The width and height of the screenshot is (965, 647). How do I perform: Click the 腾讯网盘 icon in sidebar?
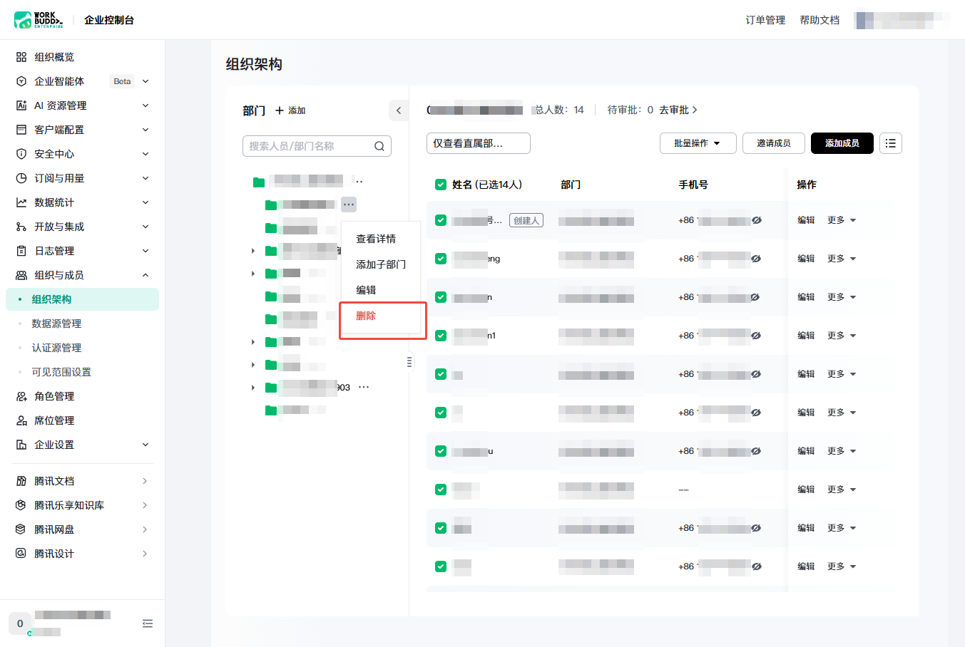[21, 529]
